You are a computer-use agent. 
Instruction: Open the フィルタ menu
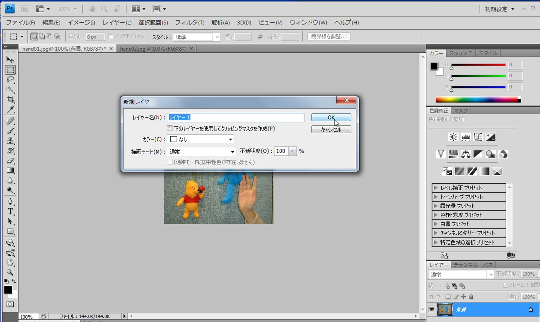pos(189,23)
